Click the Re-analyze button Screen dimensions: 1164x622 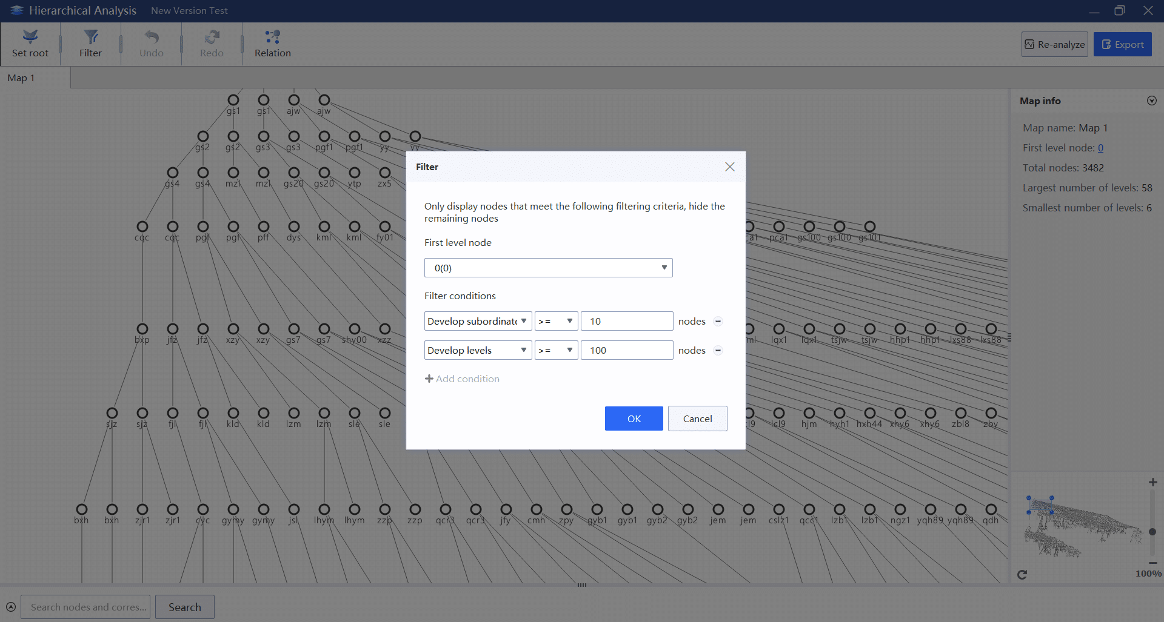click(1054, 44)
